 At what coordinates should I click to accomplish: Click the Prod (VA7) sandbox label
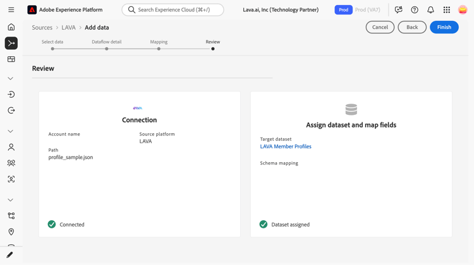[x=368, y=9]
